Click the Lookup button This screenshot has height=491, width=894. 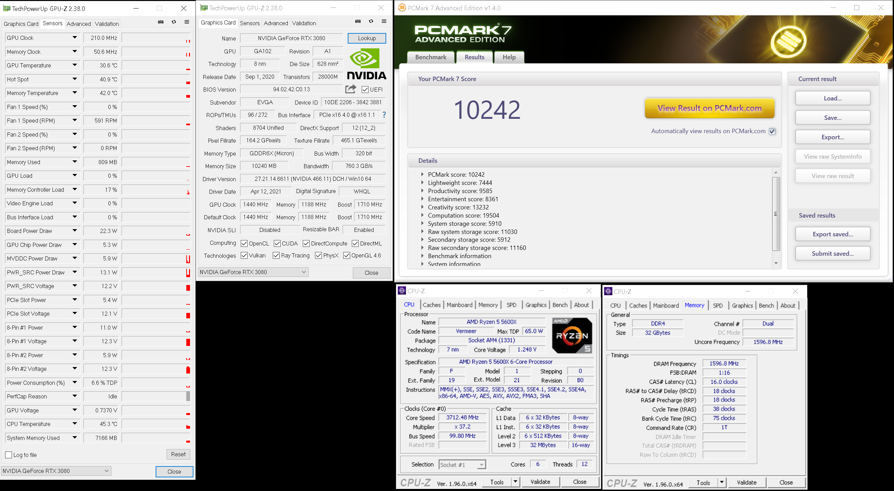point(367,38)
